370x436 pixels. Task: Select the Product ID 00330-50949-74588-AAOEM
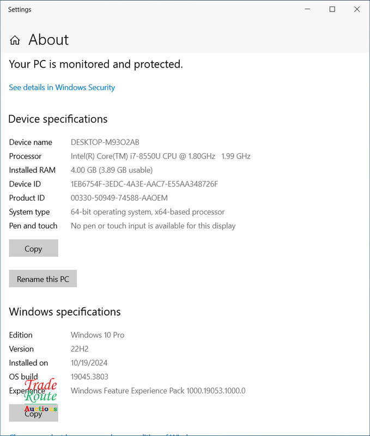pyautogui.click(x=119, y=198)
